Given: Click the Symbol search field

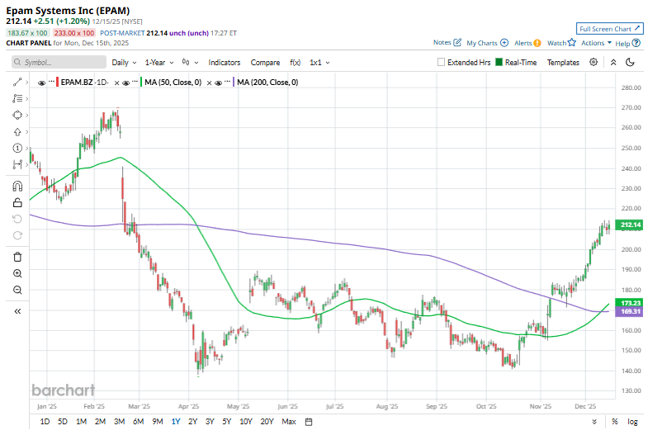Looking at the screenshot, I should click(58, 62).
